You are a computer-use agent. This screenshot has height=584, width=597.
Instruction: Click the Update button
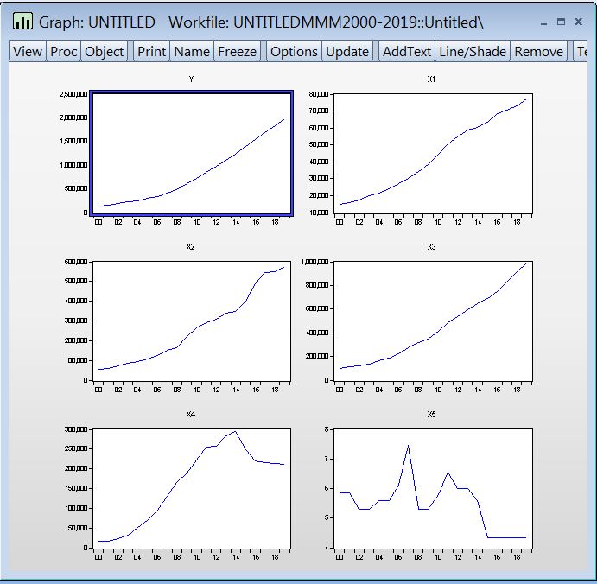pos(347,52)
